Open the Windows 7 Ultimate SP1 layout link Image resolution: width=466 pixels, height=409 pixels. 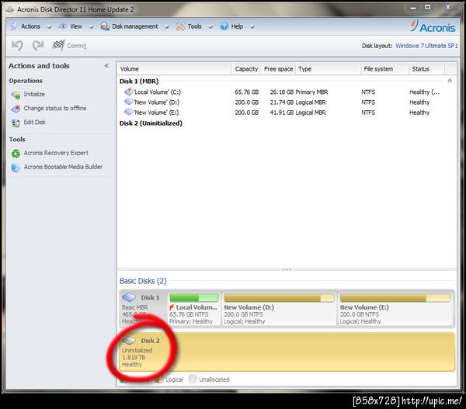(x=426, y=46)
